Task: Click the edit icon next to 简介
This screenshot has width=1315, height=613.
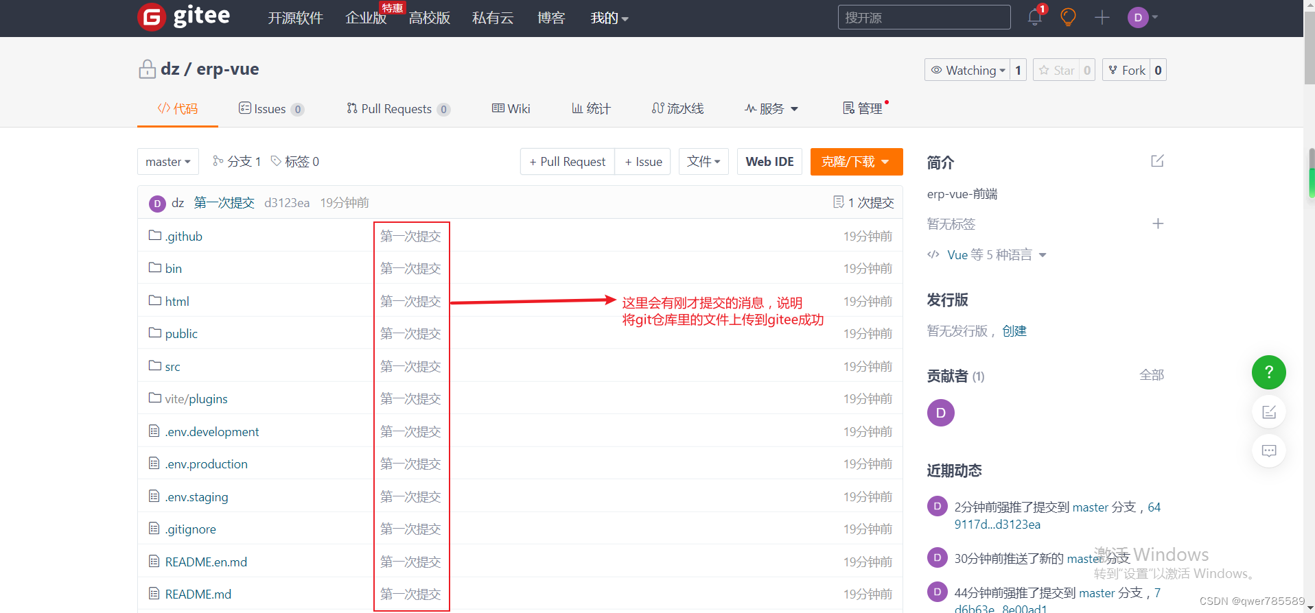Action: pos(1157,161)
